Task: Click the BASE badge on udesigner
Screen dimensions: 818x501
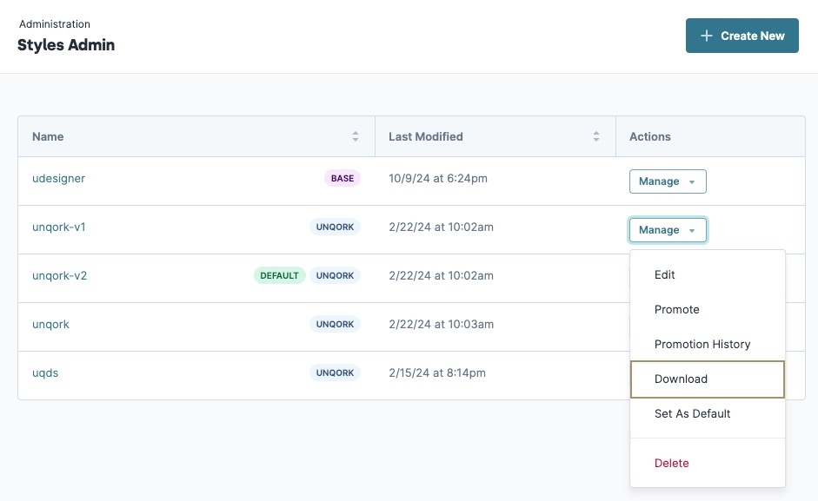Action: [x=342, y=178]
